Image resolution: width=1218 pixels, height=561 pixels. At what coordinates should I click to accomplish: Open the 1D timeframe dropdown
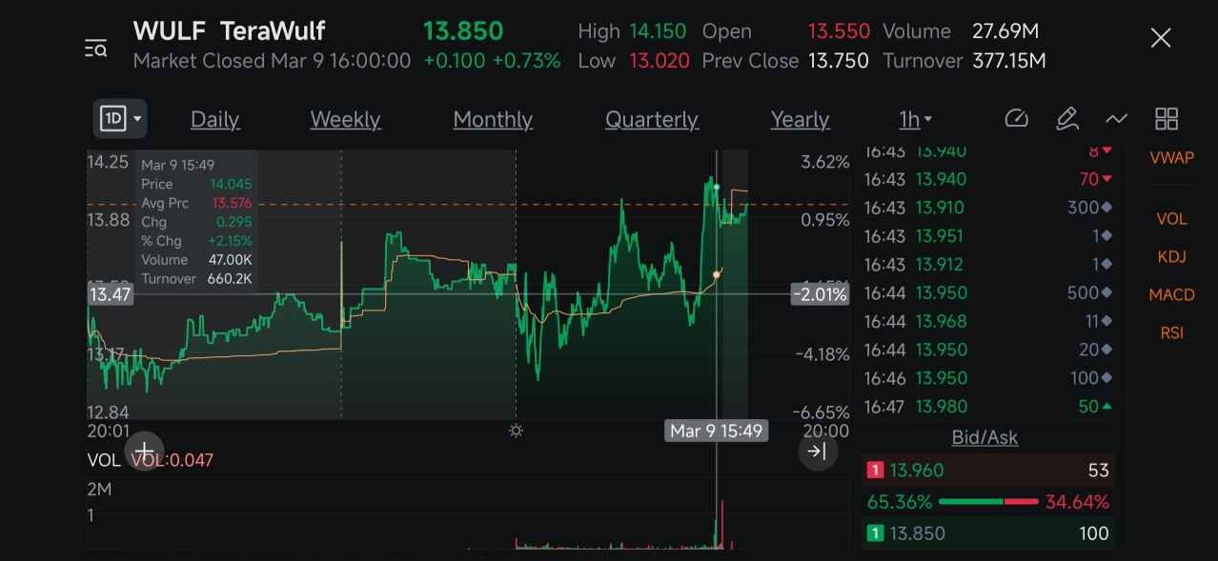click(120, 119)
